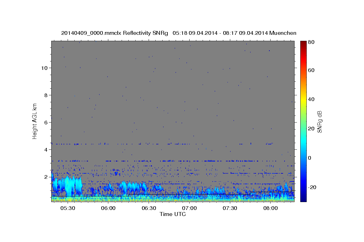364x242 pixels.
Task: Click the height tick label 8
Action: coord(46,95)
